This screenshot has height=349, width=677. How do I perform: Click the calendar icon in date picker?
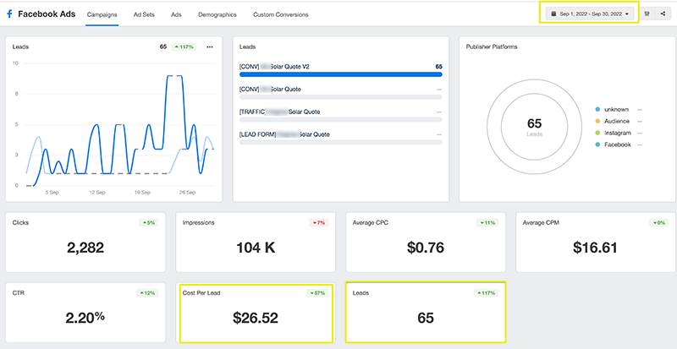(x=553, y=14)
